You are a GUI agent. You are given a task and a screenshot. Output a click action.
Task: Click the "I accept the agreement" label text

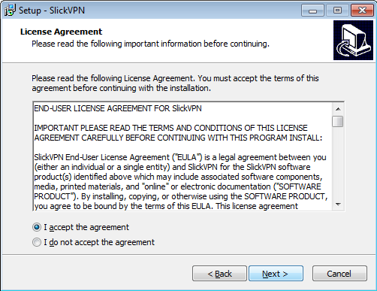click(x=86, y=227)
